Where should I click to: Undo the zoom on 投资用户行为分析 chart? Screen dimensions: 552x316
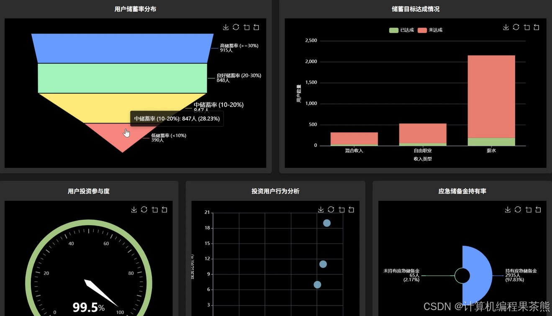(352, 210)
